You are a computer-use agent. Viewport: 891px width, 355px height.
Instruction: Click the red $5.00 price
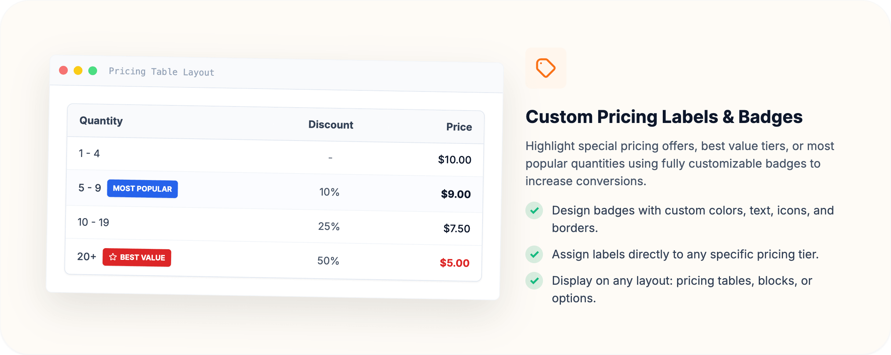(455, 263)
